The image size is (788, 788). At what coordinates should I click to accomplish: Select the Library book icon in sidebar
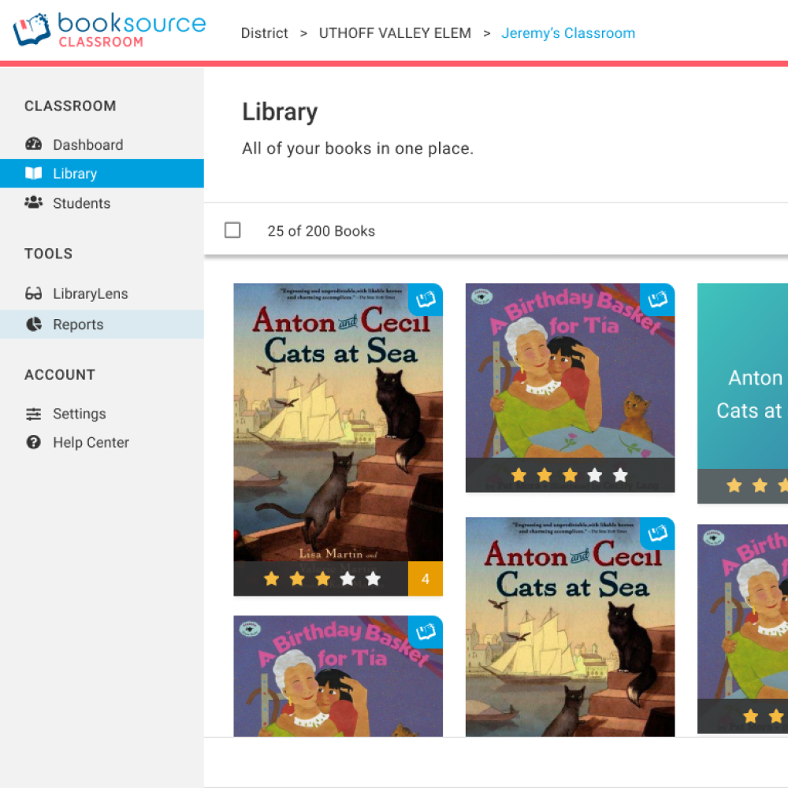tap(33, 173)
